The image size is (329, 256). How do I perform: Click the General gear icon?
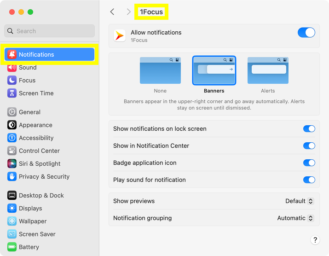point(12,112)
